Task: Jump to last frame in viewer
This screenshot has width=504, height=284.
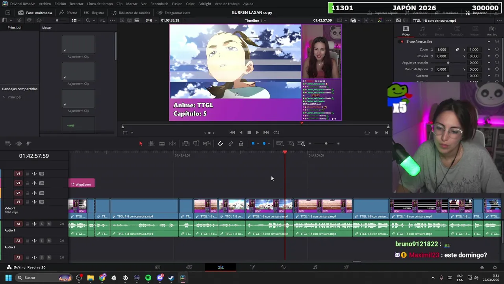Action: click(266, 133)
